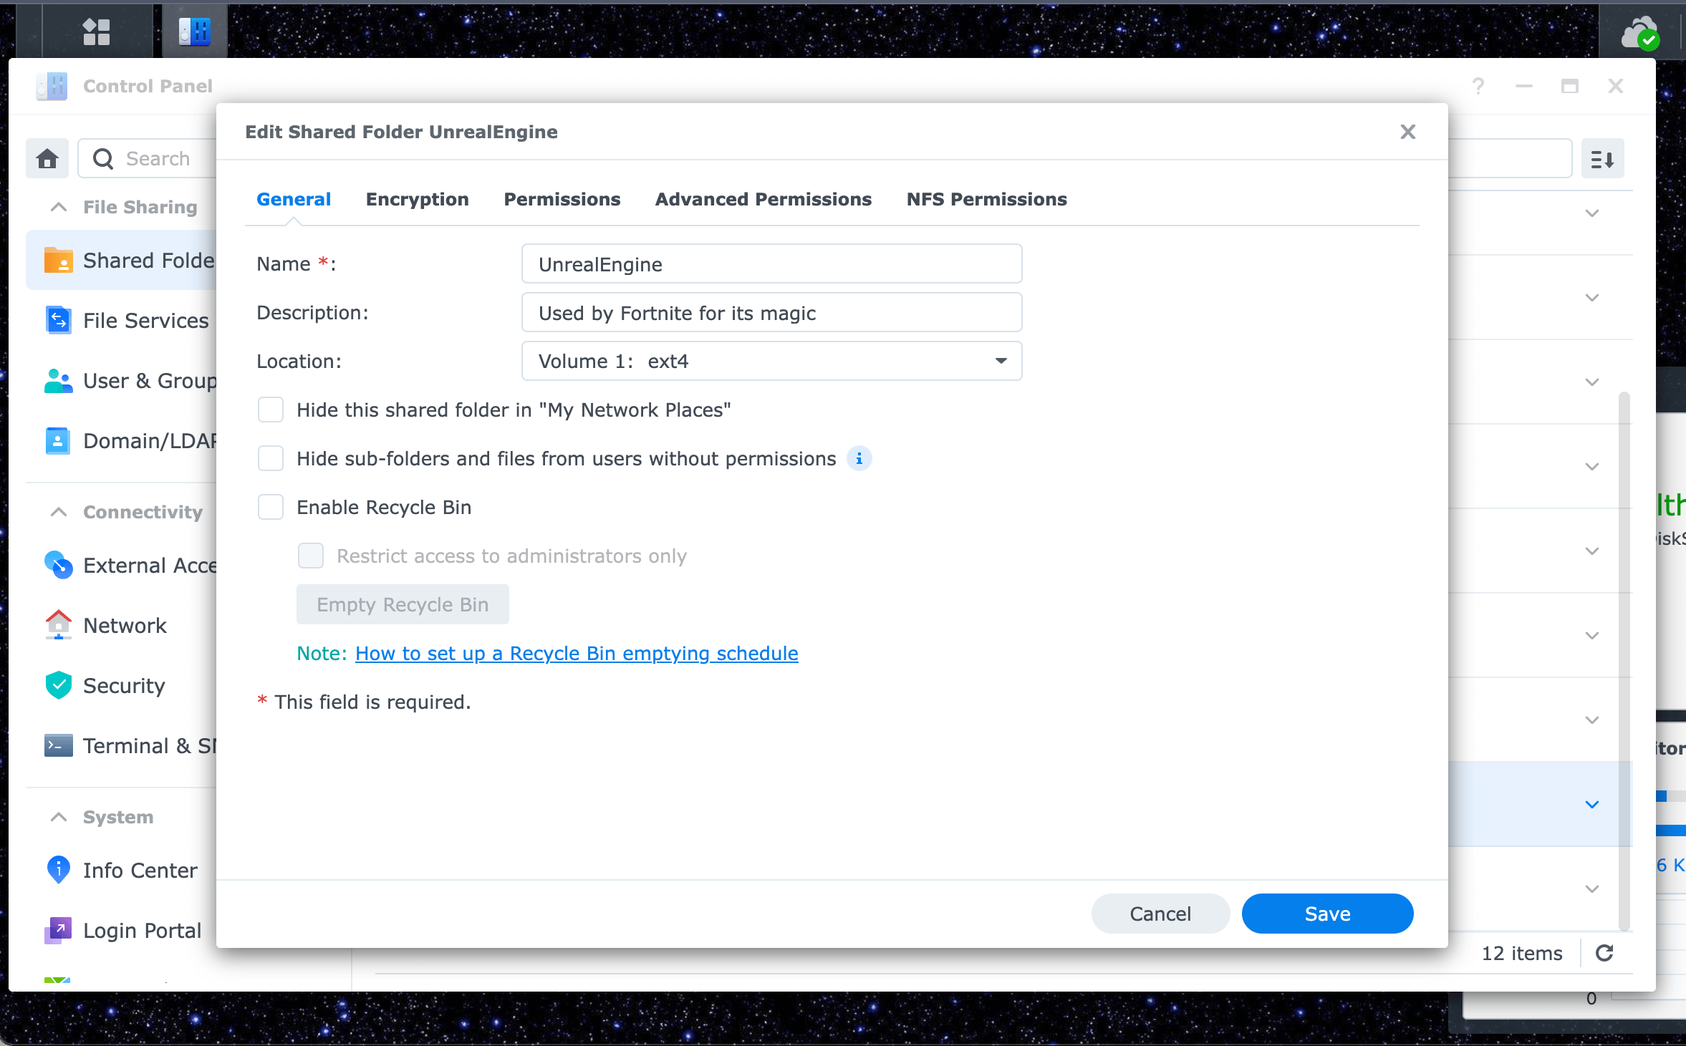The width and height of the screenshot is (1686, 1046).
Task: Open the sort order icon button
Action: pyautogui.click(x=1602, y=158)
